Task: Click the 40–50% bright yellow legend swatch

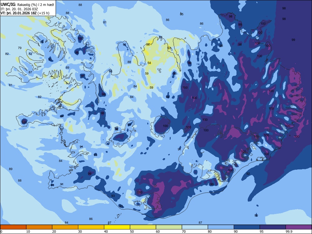Action: (117, 227)
